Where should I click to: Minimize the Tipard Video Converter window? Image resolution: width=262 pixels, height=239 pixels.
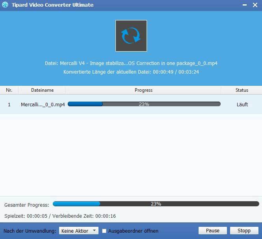245,5
